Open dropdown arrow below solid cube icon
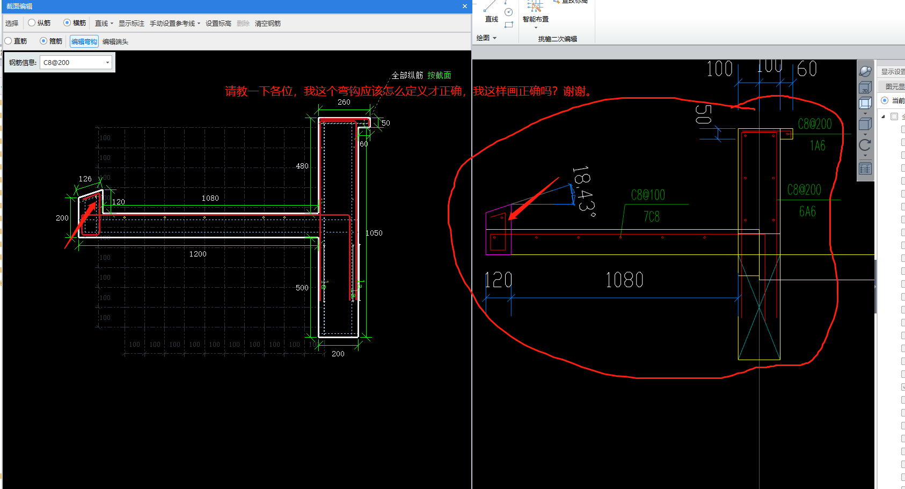This screenshot has width=905, height=489. pos(865,134)
